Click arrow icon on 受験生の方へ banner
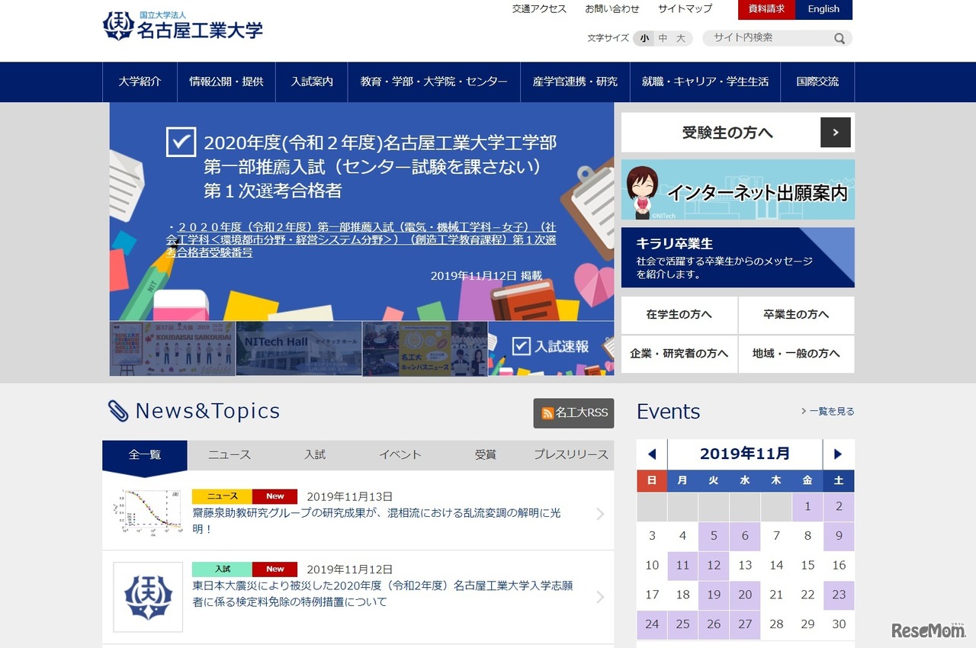Screen dimensions: 976x648 click(836, 133)
